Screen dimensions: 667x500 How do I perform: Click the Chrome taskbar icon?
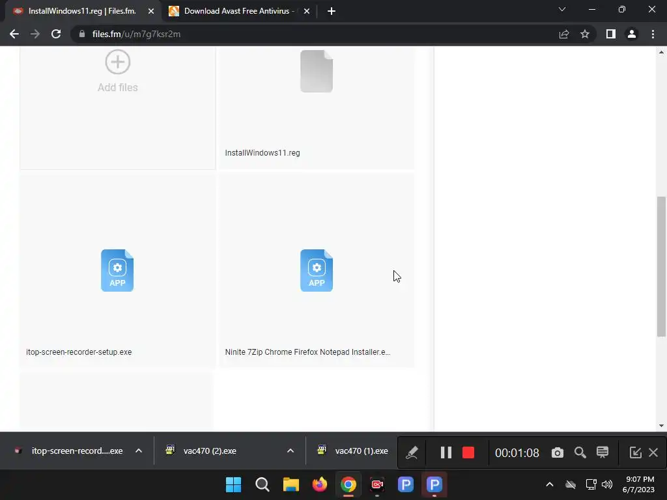click(348, 484)
